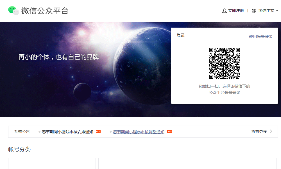Click the login QR code image
The image size is (281, 169).
[224, 63]
